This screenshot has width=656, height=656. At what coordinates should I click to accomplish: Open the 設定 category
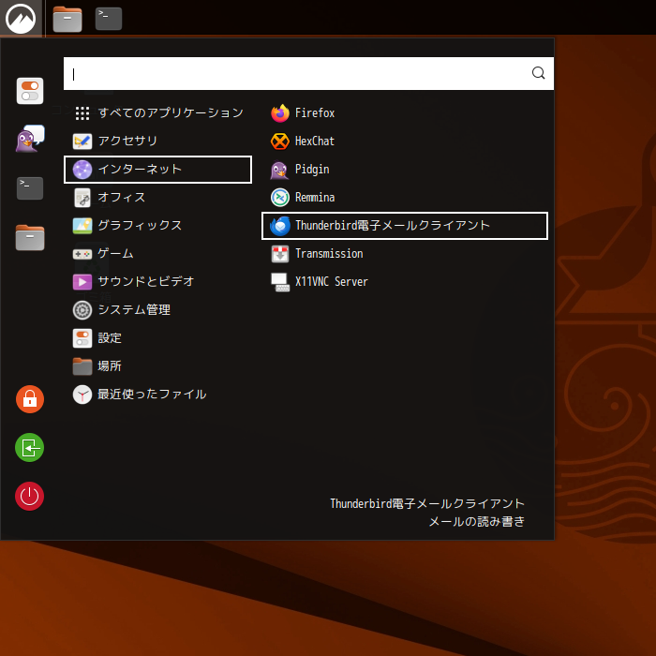pos(157,338)
